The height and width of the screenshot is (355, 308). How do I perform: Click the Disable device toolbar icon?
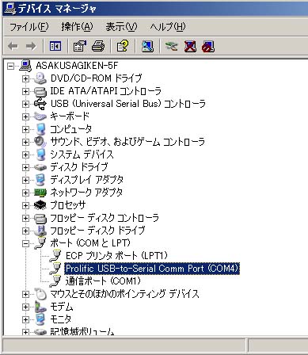pyautogui.click(x=208, y=46)
